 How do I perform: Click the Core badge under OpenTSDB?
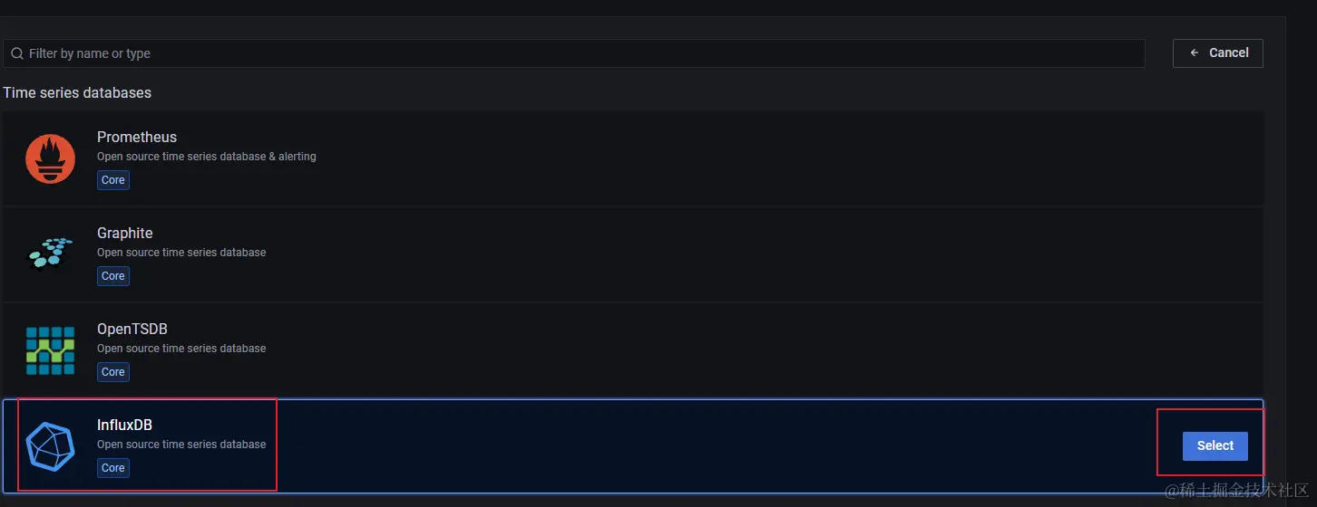113,371
